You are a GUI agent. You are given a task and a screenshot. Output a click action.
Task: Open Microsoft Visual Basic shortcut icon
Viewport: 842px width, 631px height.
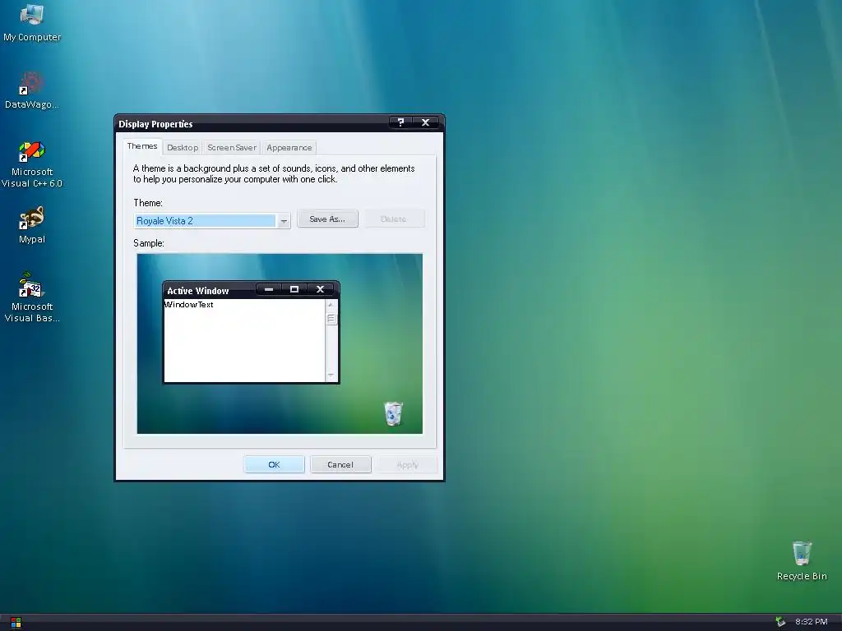[x=32, y=297]
